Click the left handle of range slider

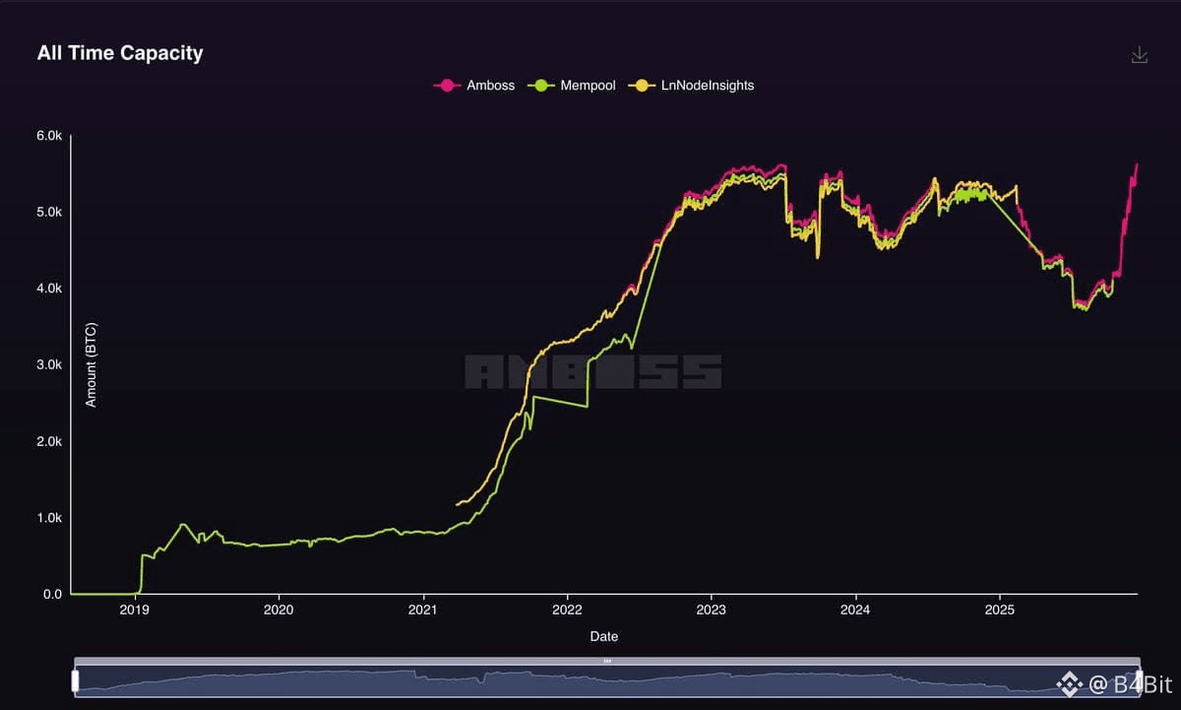pyautogui.click(x=75, y=680)
